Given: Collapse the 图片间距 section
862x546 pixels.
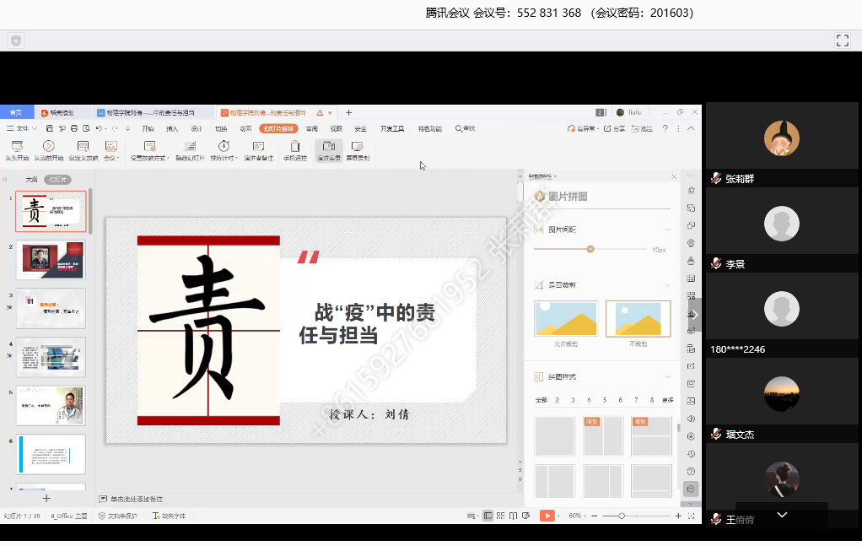Looking at the screenshot, I should (668, 230).
